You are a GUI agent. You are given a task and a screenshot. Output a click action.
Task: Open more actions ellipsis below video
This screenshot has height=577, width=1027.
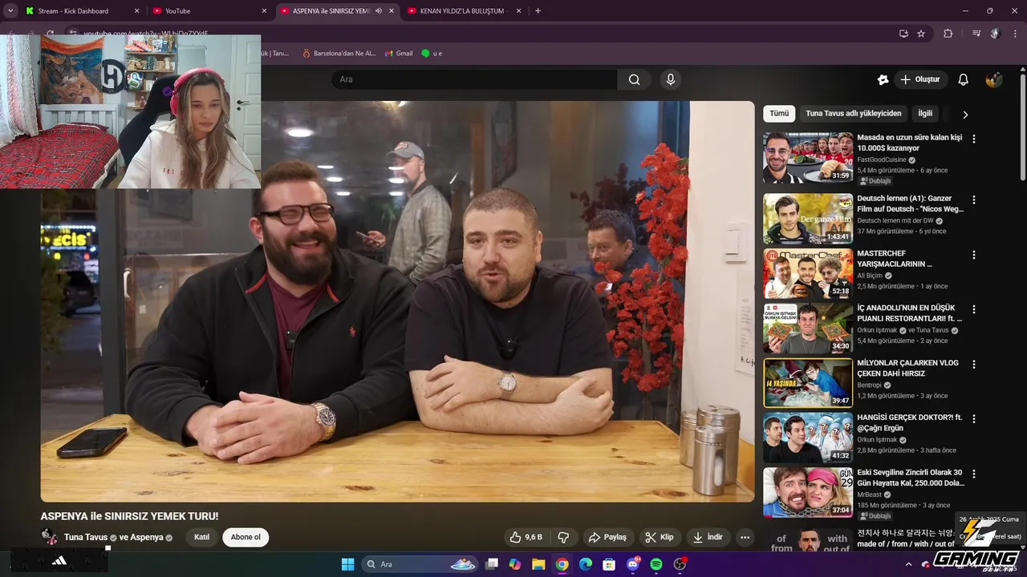click(x=745, y=537)
